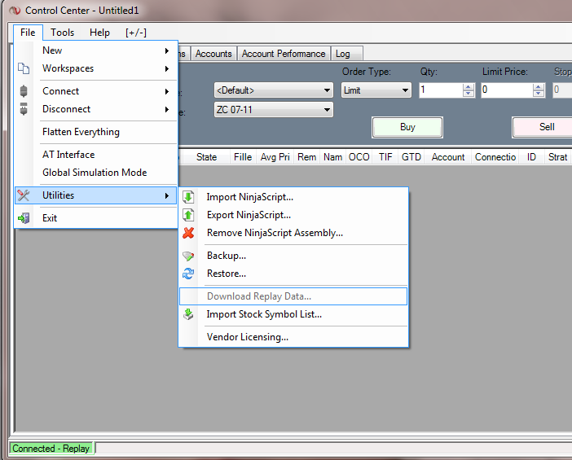The height and width of the screenshot is (460, 572).
Task: Click the green Import NinjaScript arrow icon
Action: tap(188, 197)
